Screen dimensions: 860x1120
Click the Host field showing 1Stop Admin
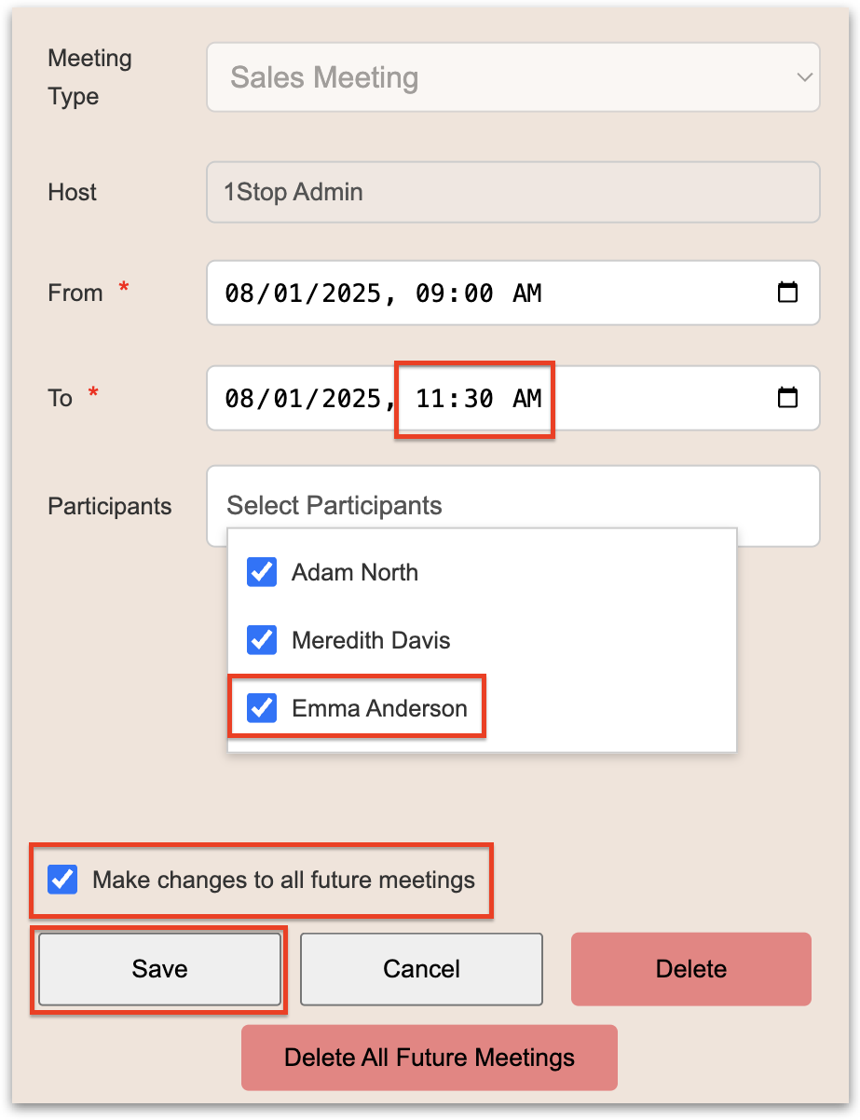click(512, 193)
